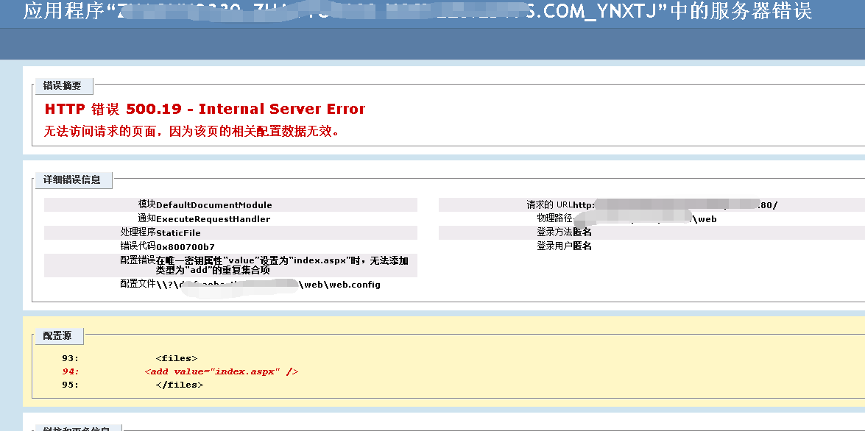Click the 详细错误信息 section label

(x=72, y=179)
